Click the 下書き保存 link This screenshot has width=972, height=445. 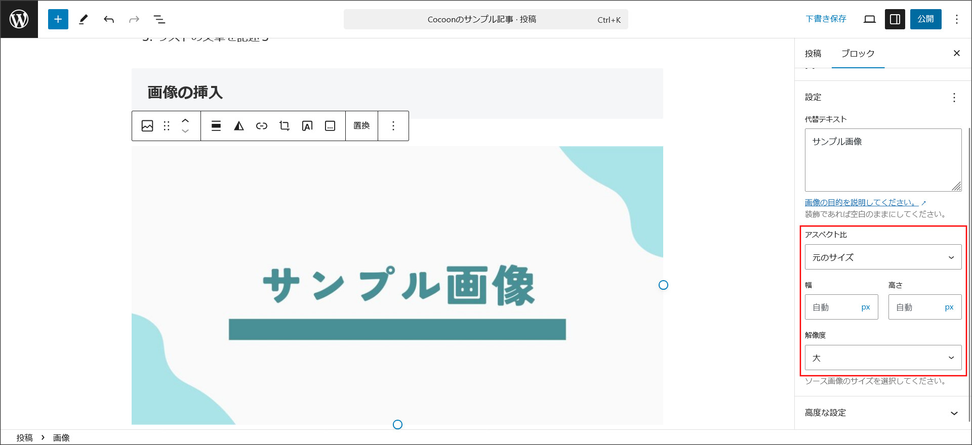click(826, 19)
